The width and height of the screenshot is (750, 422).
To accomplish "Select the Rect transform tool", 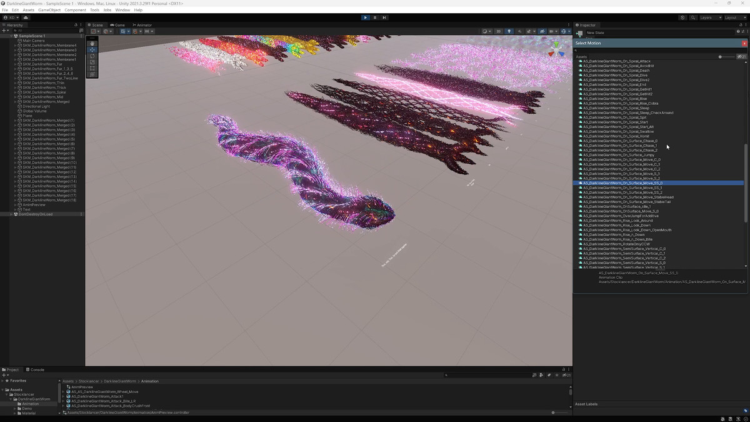I will click(x=92, y=68).
